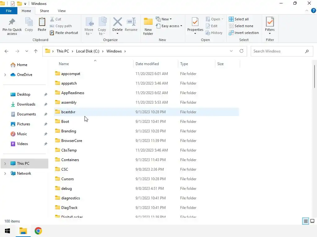Click File Explorer taskbar icon
This screenshot has height=237, width=317.
point(23,231)
